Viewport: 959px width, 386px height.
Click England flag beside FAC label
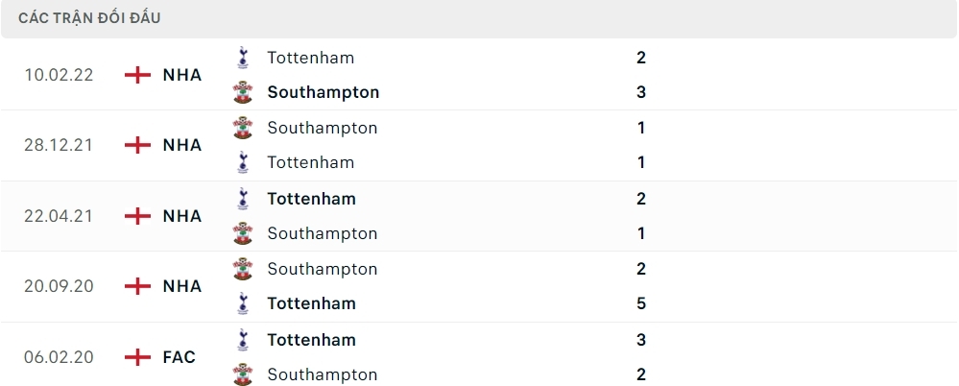(x=138, y=357)
